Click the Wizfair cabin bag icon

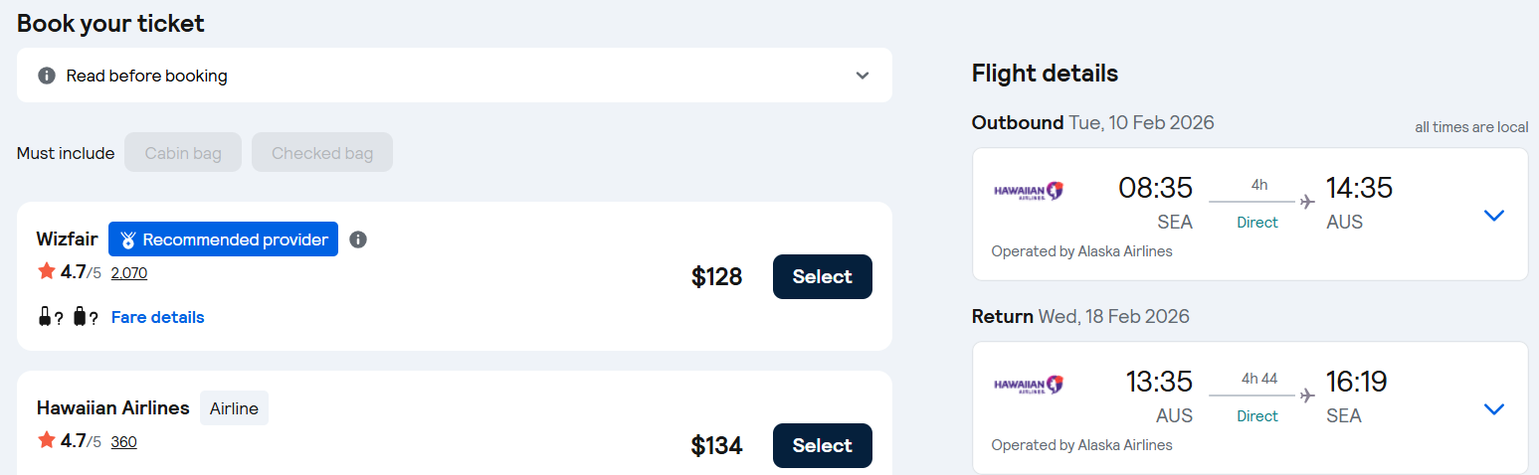pyautogui.click(x=45, y=317)
